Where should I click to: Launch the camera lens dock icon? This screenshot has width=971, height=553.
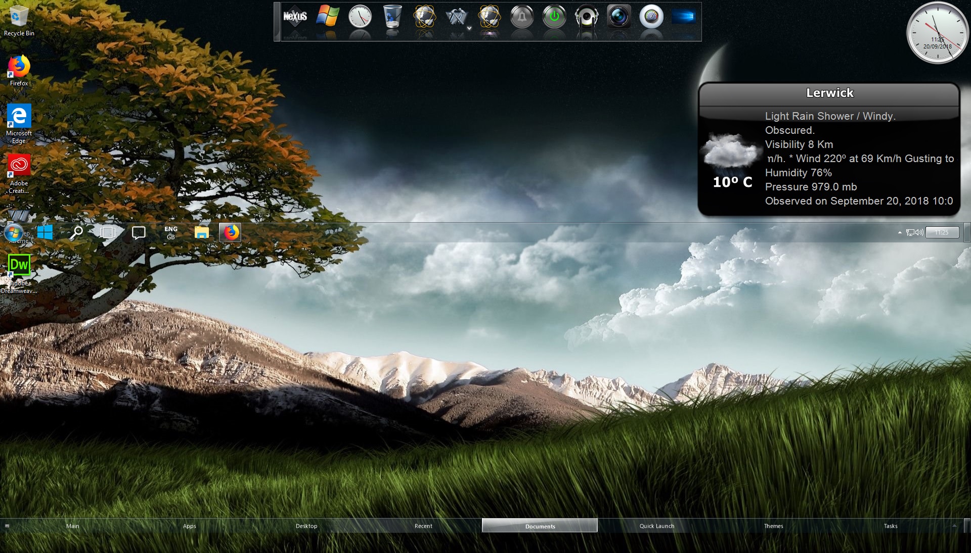pyautogui.click(x=619, y=17)
